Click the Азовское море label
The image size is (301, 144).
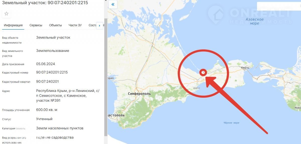255,21
